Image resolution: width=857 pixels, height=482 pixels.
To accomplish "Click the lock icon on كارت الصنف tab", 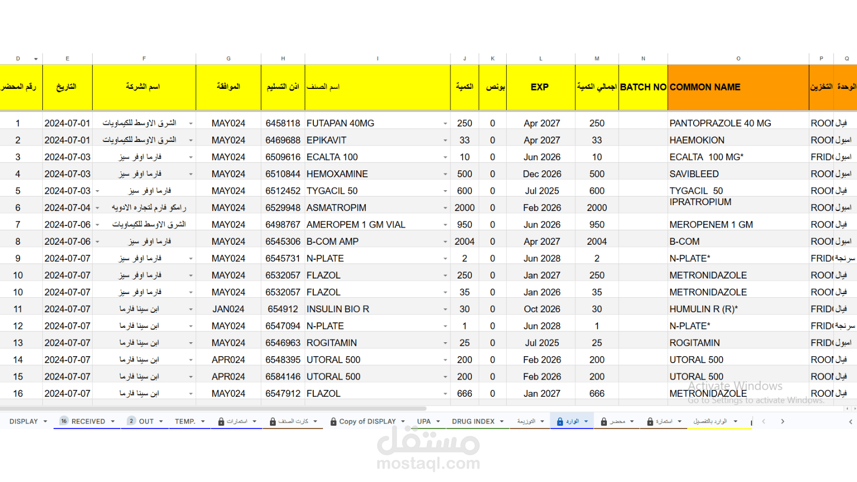I will coord(273,421).
